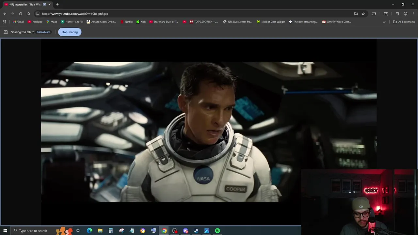Open the Kick bookmark

[141, 22]
